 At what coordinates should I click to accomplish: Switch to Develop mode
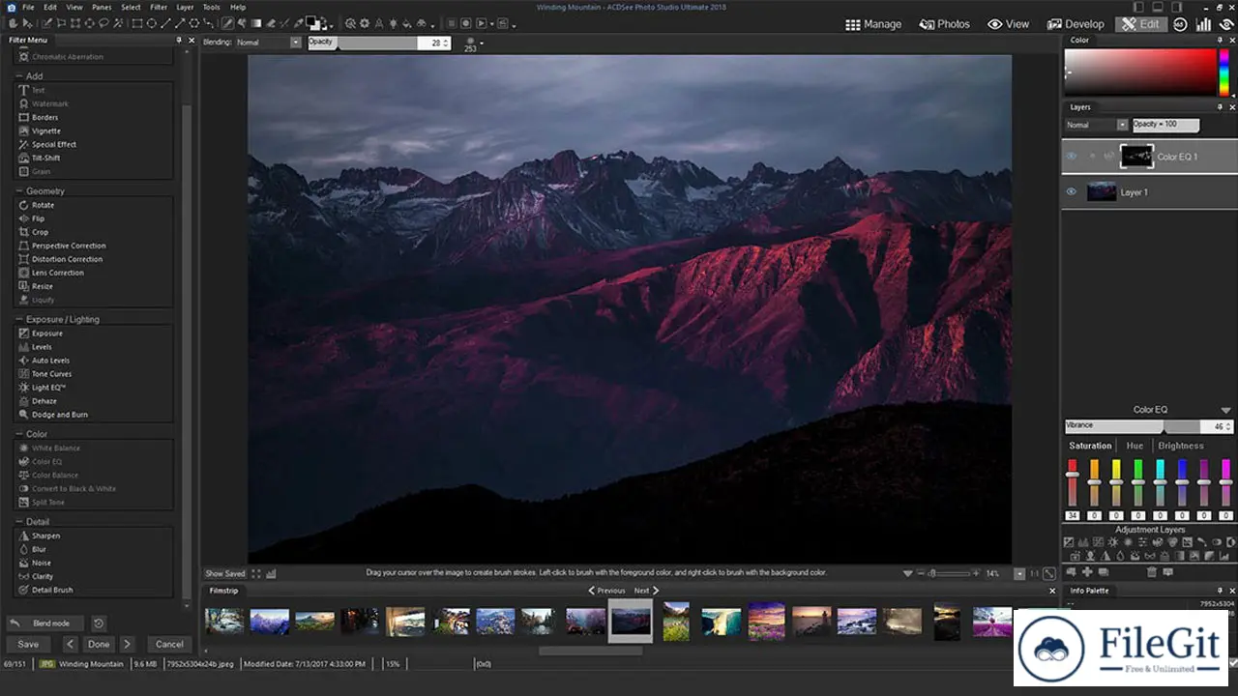[1076, 24]
